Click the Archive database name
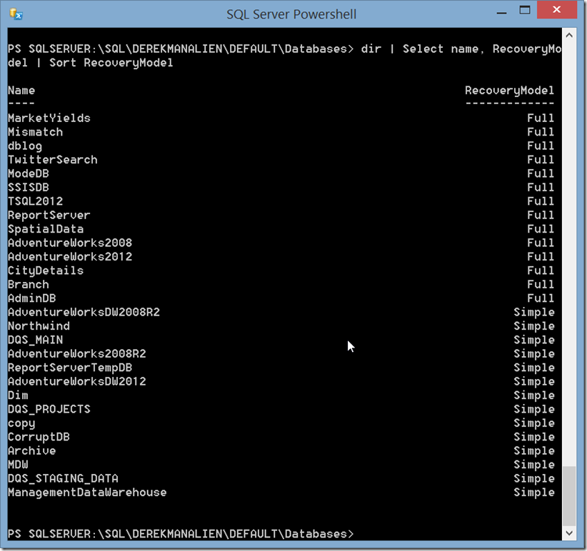The image size is (587, 551). pyautogui.click(x=32, y=451)
